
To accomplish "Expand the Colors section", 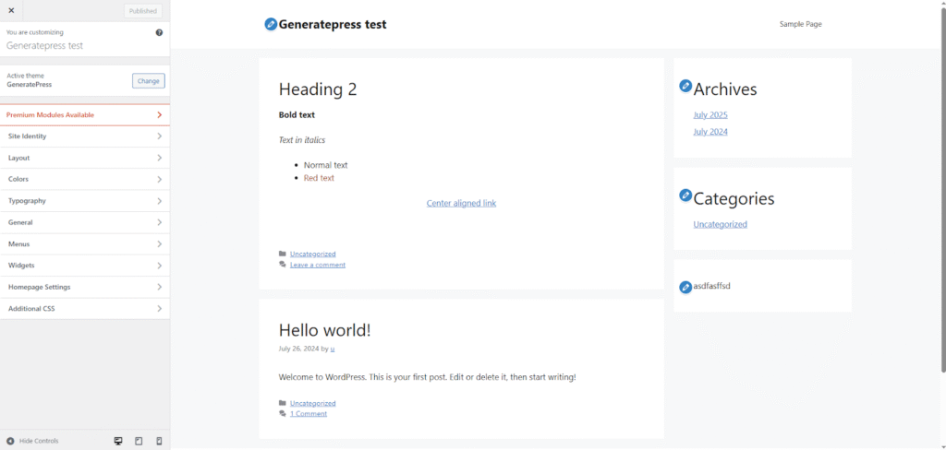I will coord(85,179).
